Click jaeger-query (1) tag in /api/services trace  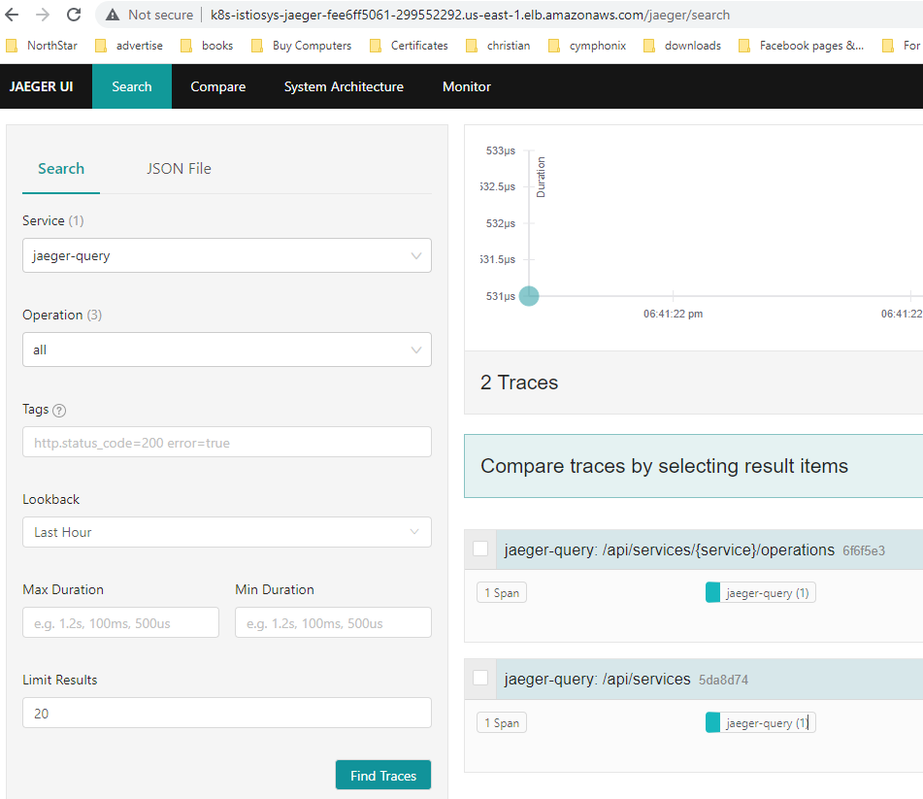[x=761, y=722]
